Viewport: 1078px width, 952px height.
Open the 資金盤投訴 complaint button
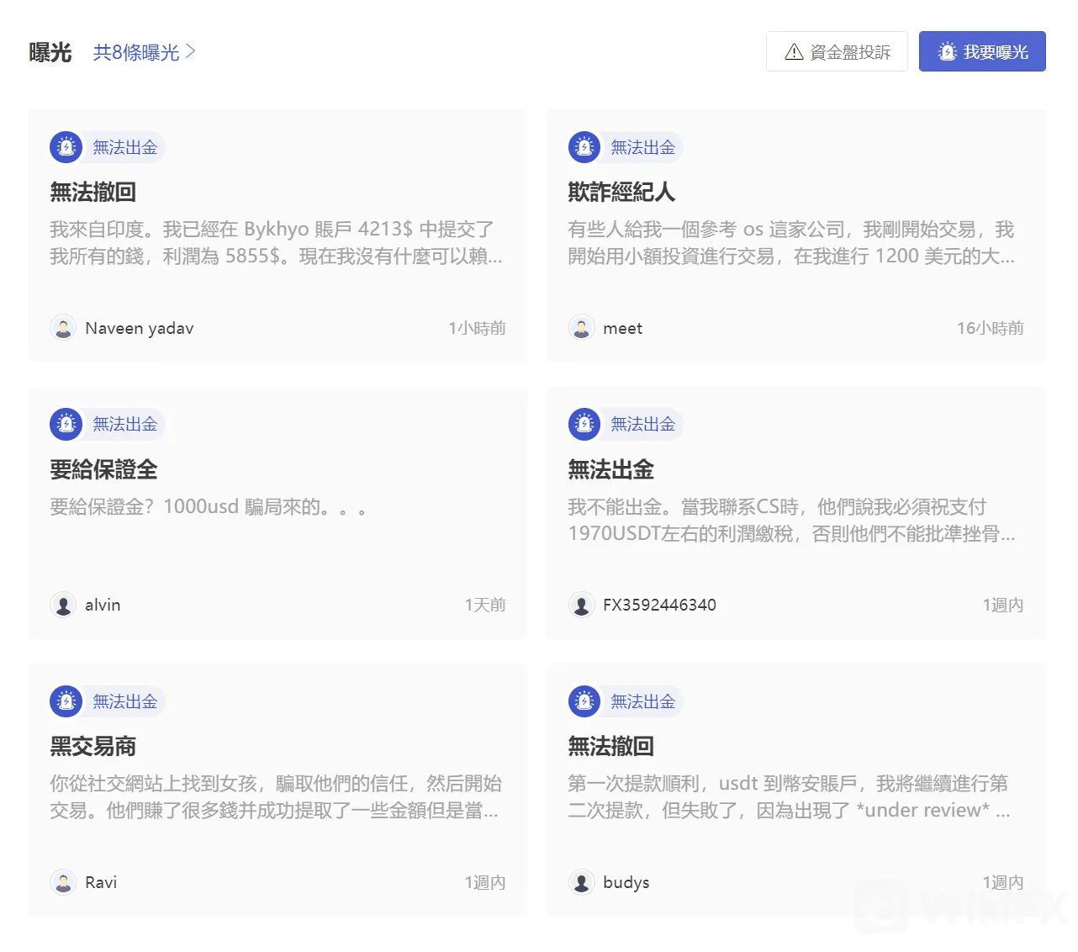coord(837,51)
